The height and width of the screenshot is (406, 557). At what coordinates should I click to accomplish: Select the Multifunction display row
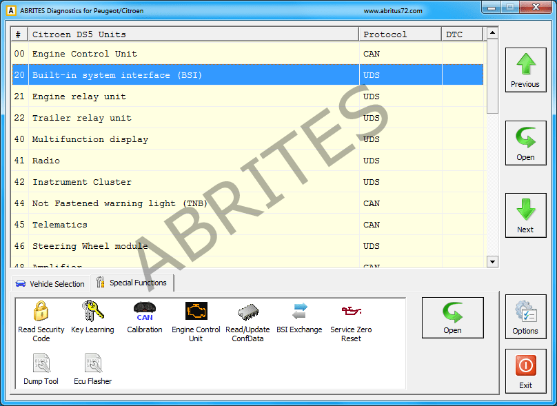[x=247, y=139]
